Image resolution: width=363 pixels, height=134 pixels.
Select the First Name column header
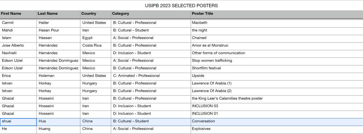[18, 14]
